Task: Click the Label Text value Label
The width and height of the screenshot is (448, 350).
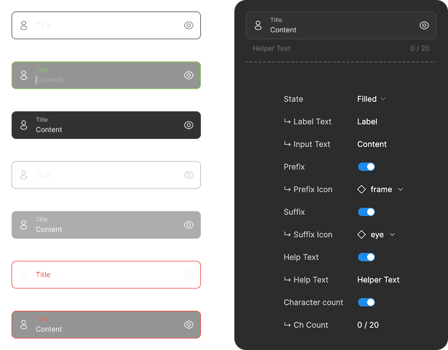Action: (x=367, y=122)
